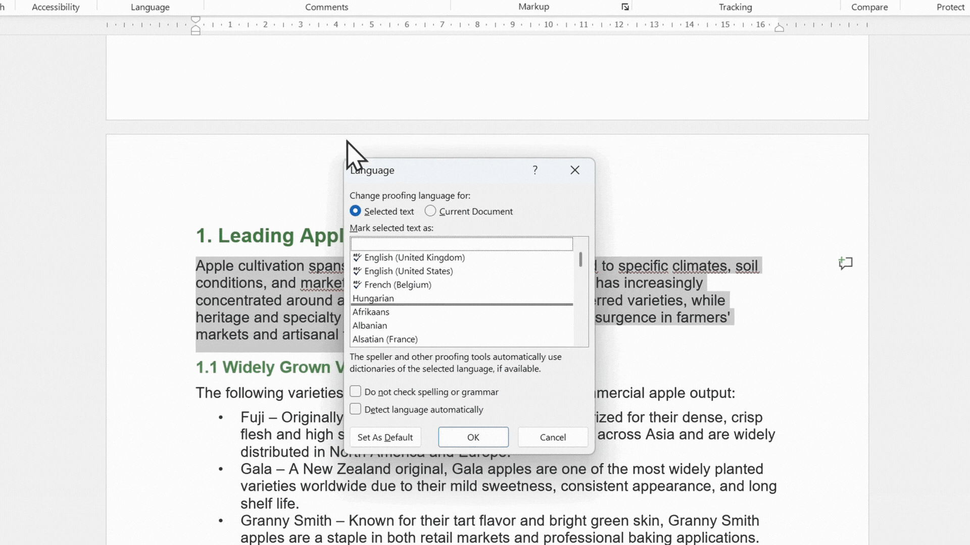The width and height of the screenshot is (970, 545).
Task: Open the Markup group dialog launcher
Action: click(x=625, y=7)
